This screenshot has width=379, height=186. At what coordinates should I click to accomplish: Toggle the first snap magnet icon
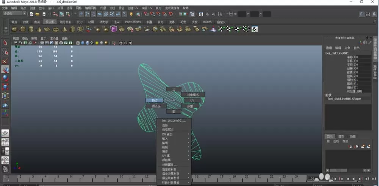tap(146, 14)
